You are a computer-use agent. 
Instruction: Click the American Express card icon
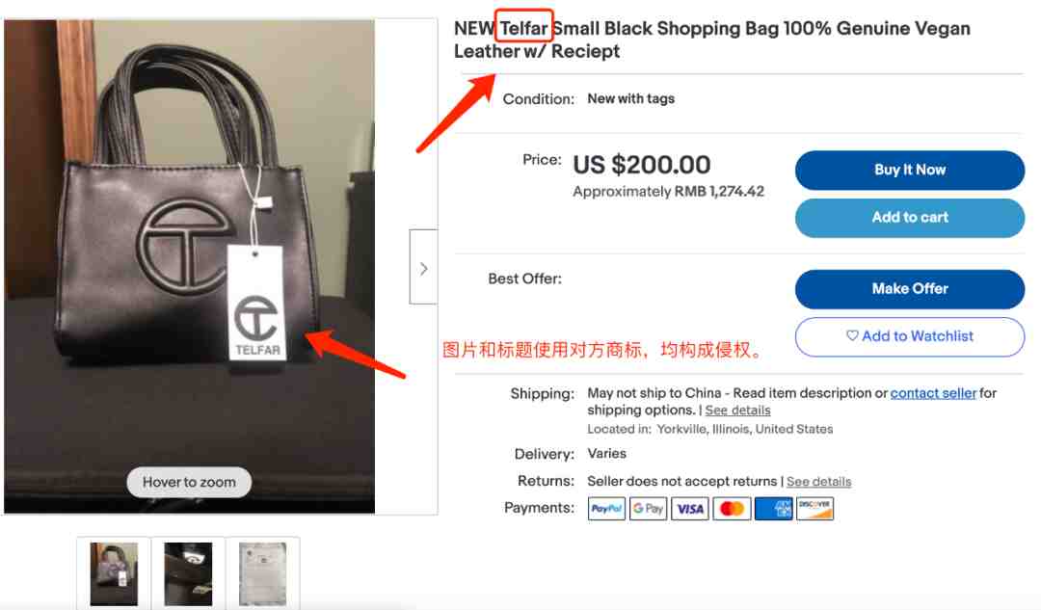[773, 509]
